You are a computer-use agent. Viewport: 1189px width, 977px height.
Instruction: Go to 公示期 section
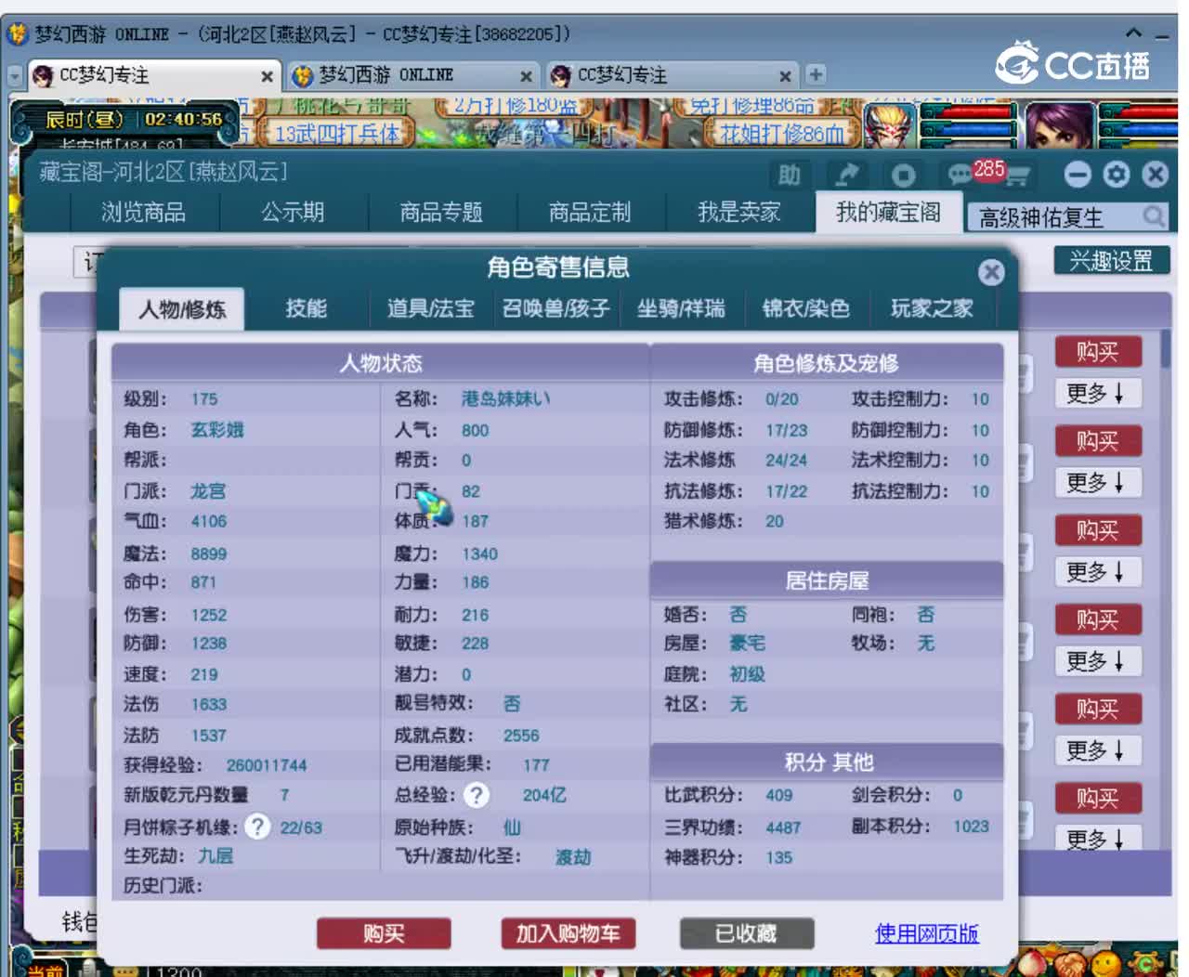pos(294,213)
